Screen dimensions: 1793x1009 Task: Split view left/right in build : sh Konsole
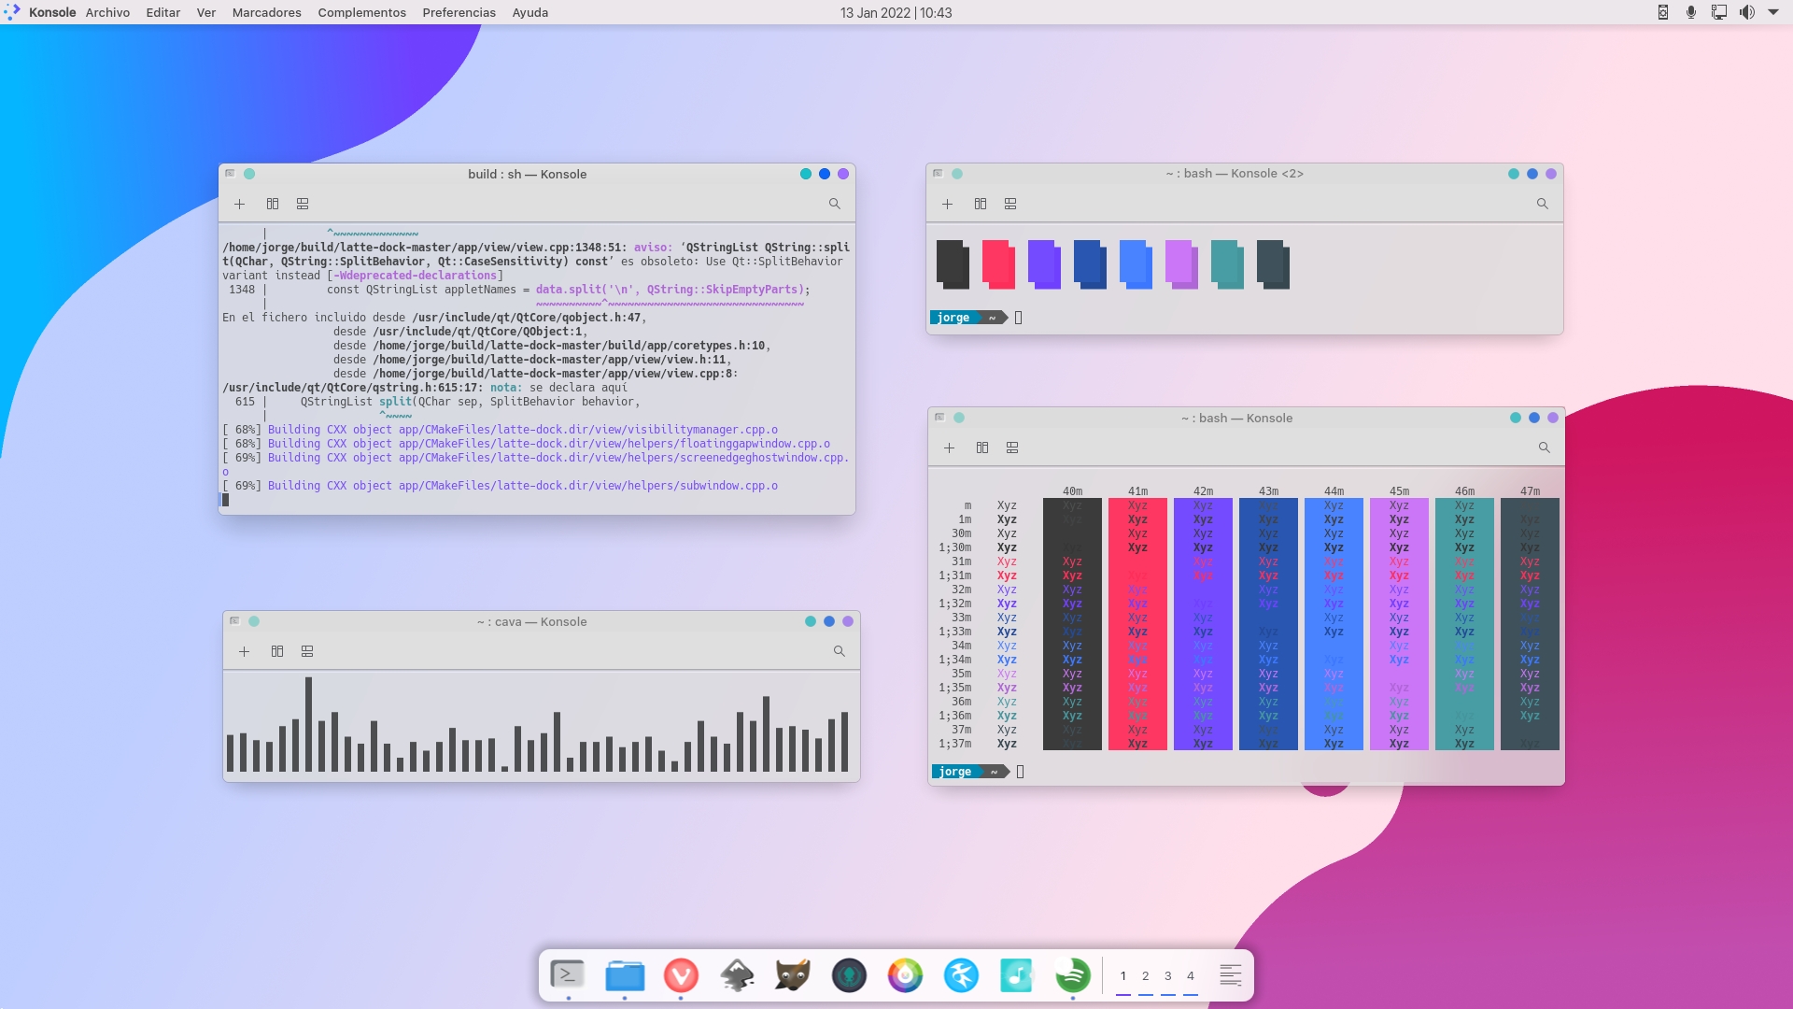coord(273,204)
